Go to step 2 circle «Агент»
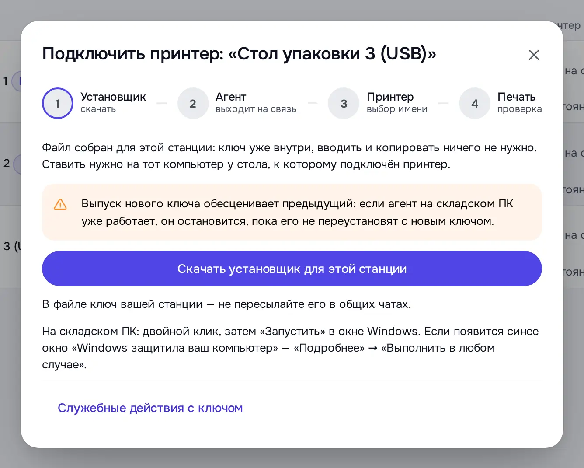Screen dimensions: 584x468 tap(193, 103)
